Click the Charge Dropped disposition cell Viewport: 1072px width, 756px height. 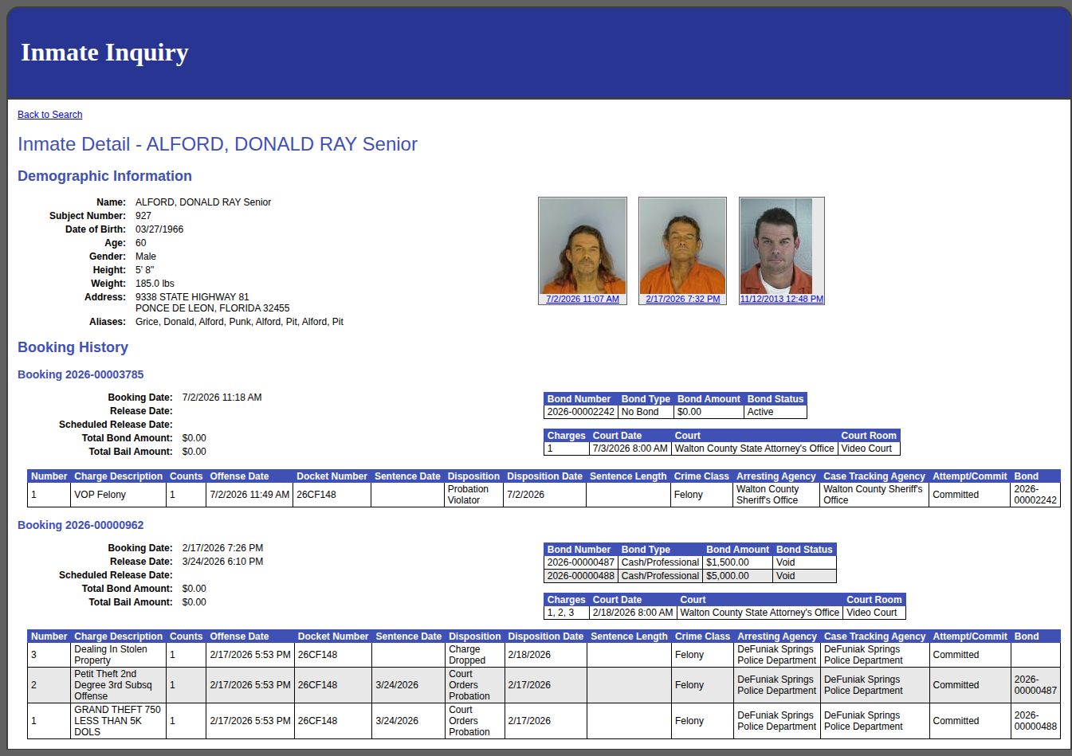(x=474, y=655)
